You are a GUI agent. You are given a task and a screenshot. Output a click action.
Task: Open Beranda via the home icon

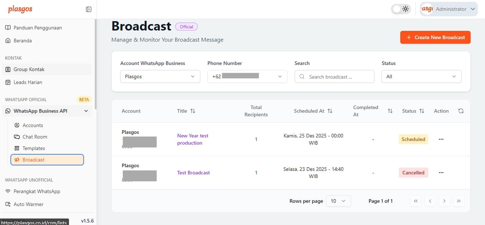(8, 41)
